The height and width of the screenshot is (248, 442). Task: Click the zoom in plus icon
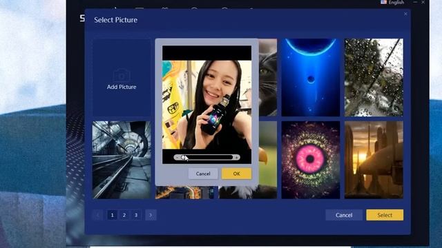pyautogui.click(x=236, y=158)
